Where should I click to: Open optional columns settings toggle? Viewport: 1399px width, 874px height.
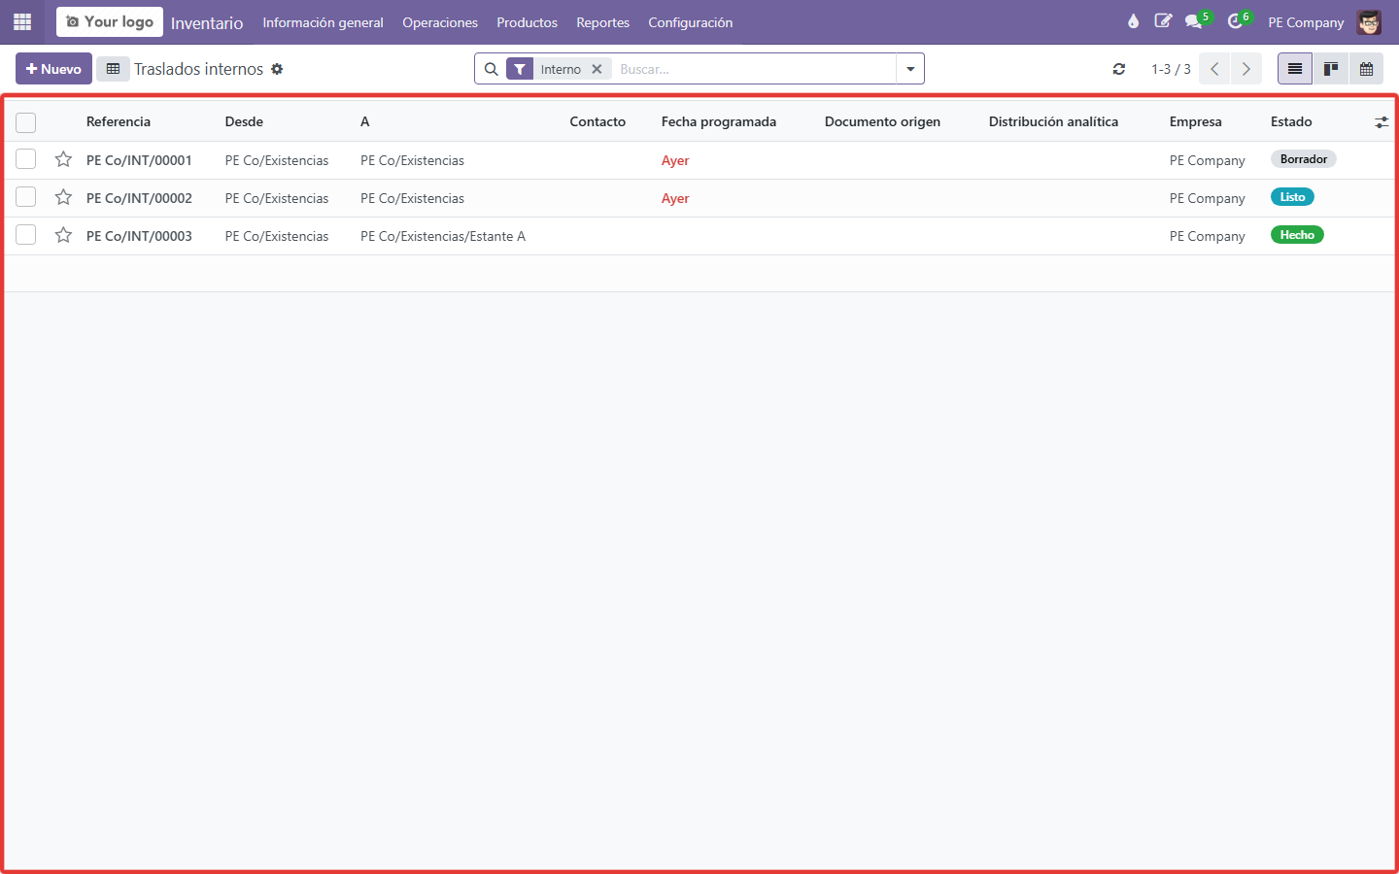(1382, 122)
